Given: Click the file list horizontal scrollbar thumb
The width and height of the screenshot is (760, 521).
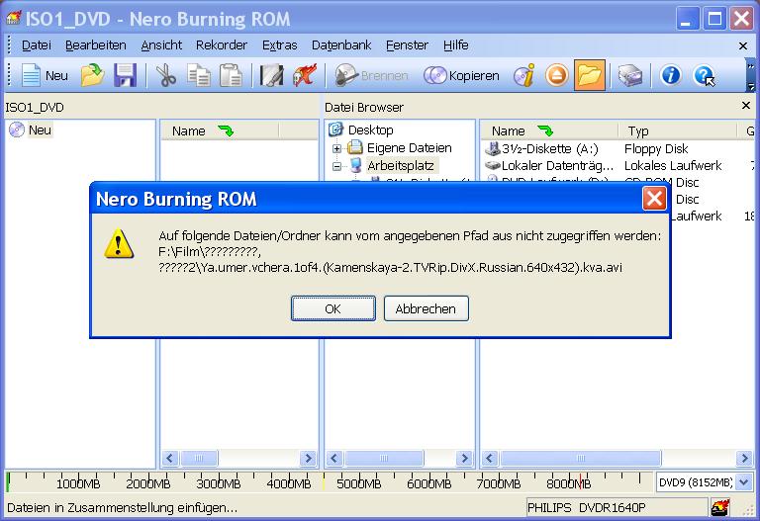Looking at the screenshot, I should click(x=580, y=458).
